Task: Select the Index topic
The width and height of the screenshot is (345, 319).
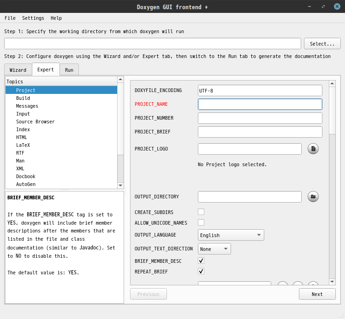Action: click(61, 129)
